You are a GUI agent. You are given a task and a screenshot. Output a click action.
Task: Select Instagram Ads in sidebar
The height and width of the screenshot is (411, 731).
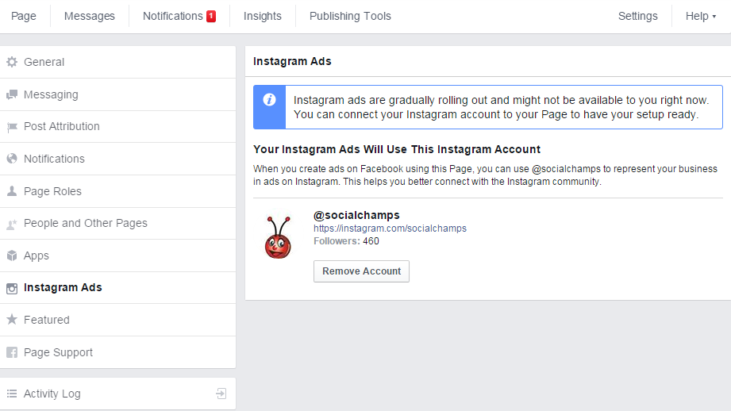coord(118,287)
